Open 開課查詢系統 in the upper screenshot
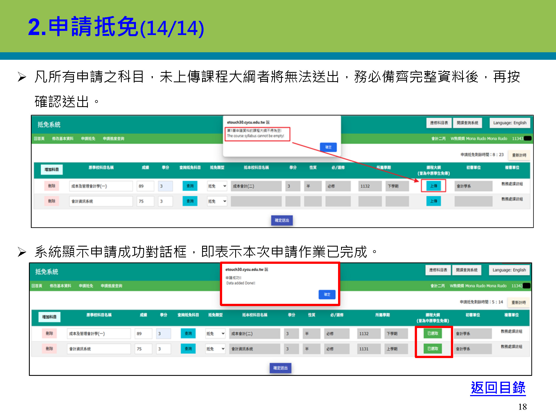556x417 pixels. (468, 123)
